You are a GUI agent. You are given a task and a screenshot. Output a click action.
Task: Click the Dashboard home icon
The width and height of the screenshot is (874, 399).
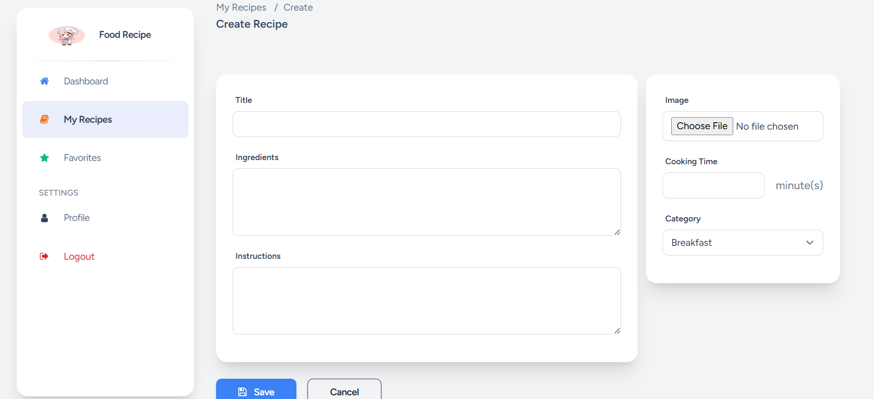pyautogui.click(x=44, y=81)
